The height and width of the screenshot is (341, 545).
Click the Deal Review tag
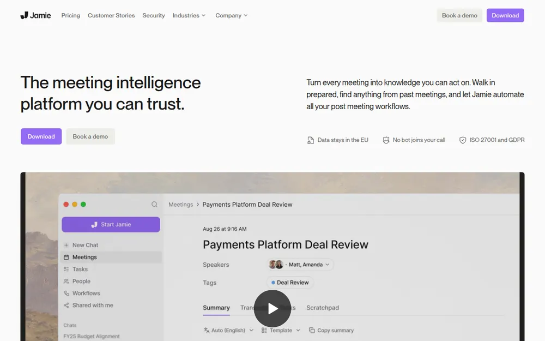pos(290,283)
